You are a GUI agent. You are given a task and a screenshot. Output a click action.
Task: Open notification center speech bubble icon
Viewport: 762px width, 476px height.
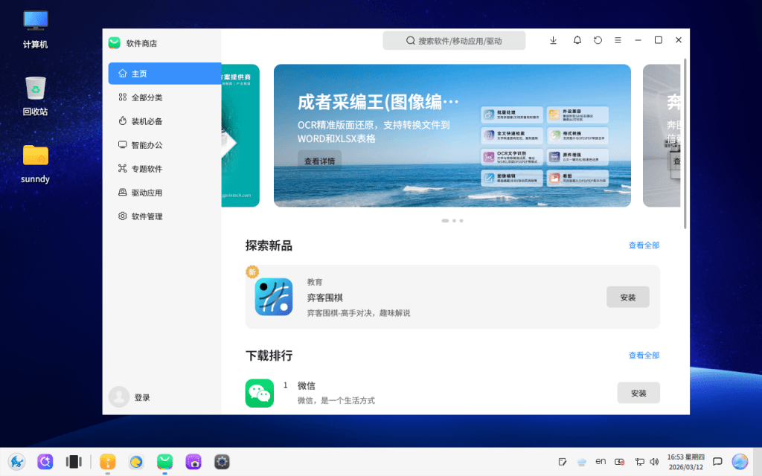[x=717, y=461]
